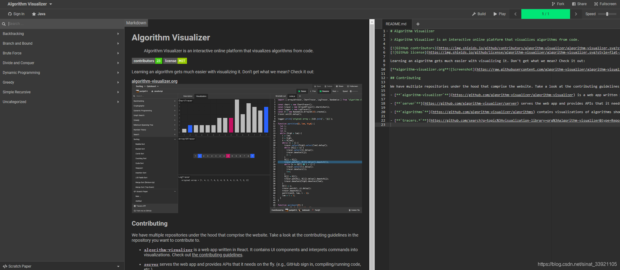Click the star Java favorite button
Image resolution: width=620 pixels, height=270 pixels.
(x=39, y=14)
